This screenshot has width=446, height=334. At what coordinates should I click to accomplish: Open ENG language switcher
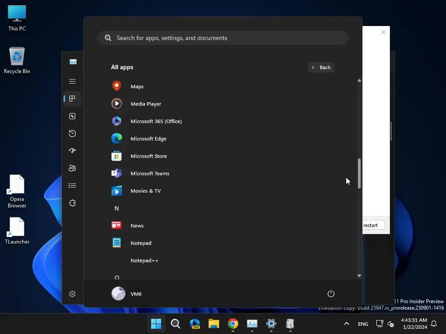pos(363,324)
